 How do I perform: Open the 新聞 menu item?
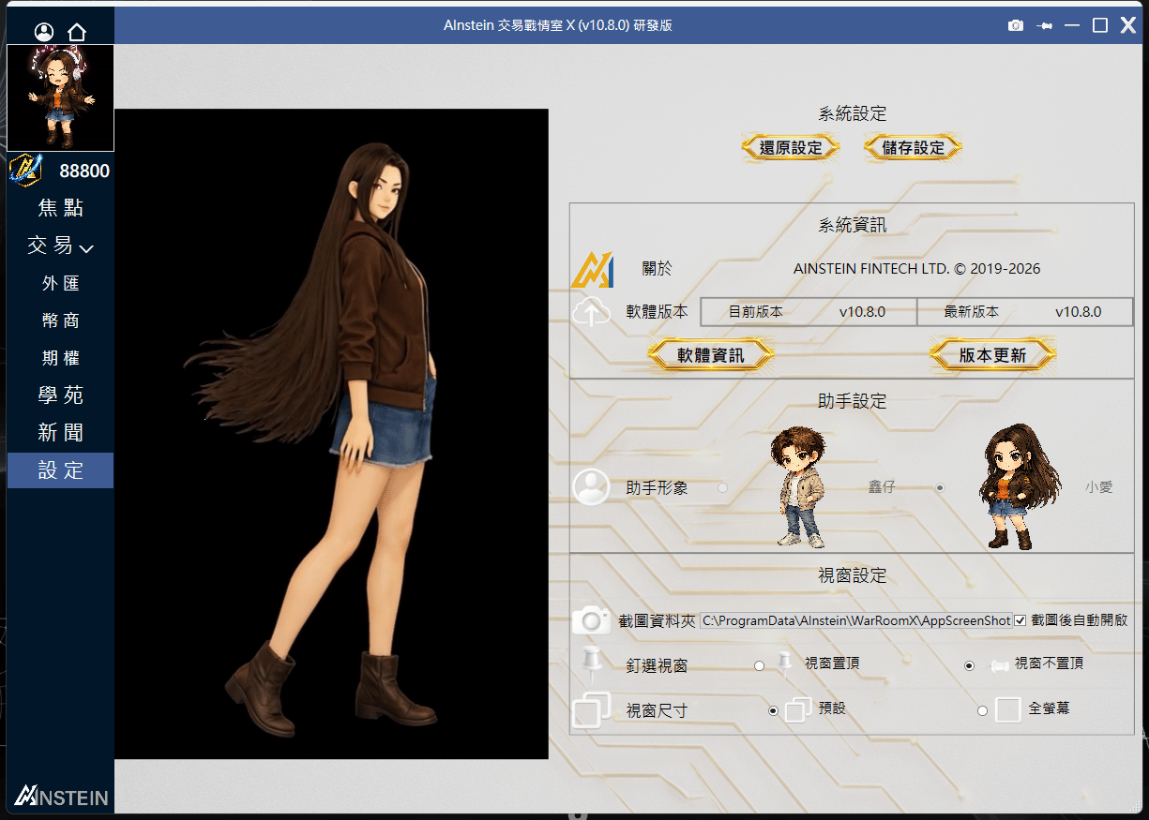pos(60,433)
